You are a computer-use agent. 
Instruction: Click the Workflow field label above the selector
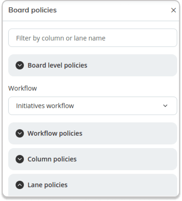pos(23,88)
